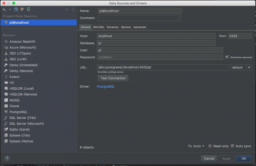The height and width of the screenshot is (166, 256).
Task: Open the Advanced tab
Action: [x=140, y=27]
